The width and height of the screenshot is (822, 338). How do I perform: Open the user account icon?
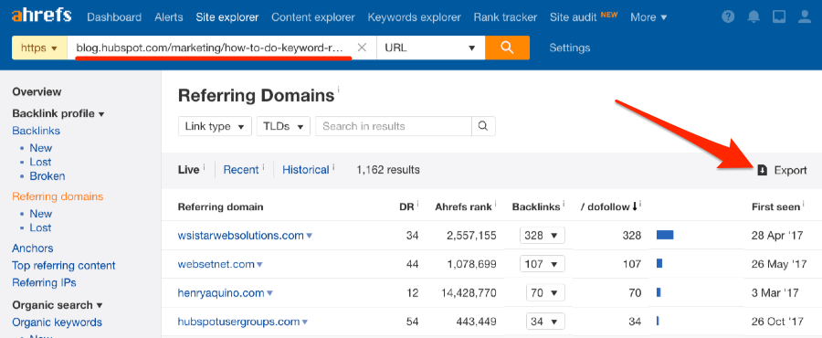pyautogui.click(x=804, y=16)
